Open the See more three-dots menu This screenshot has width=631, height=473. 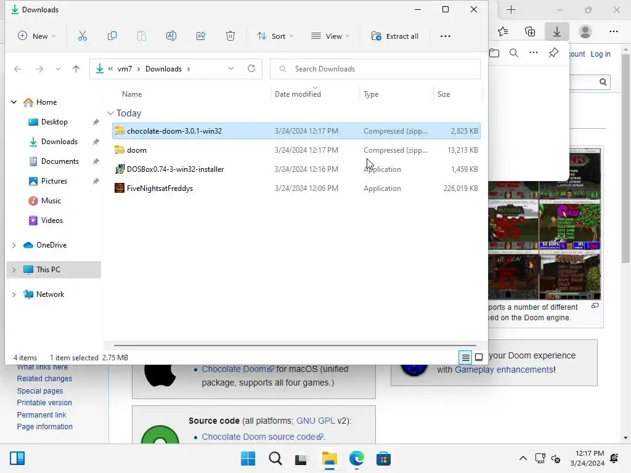445,36
